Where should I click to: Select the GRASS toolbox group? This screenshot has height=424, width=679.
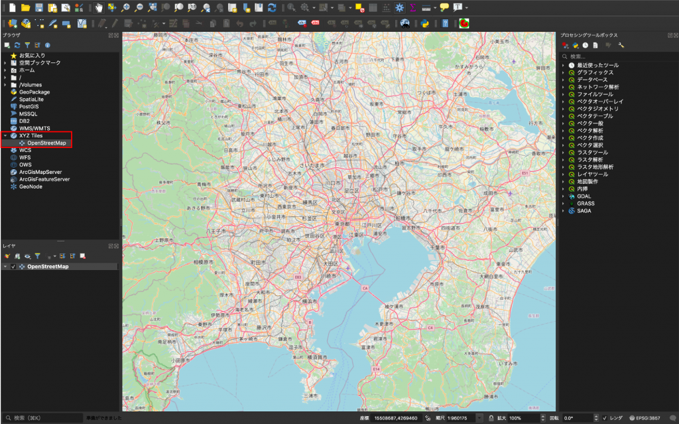[586, 203]
